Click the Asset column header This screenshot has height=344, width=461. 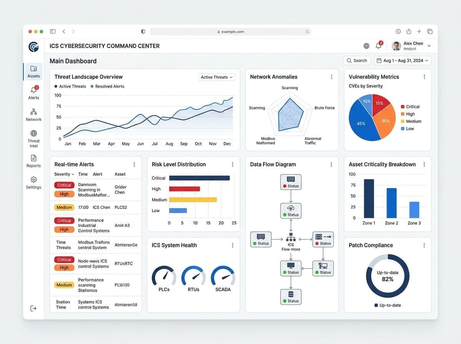(120, 174)
